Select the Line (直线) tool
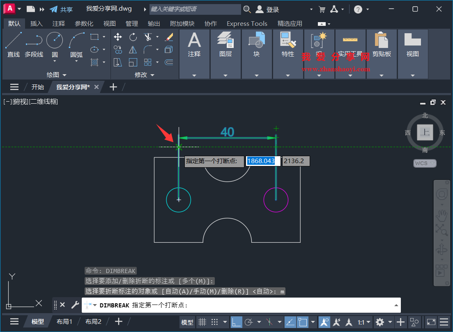The image size is (453, 332). point(13,44)
